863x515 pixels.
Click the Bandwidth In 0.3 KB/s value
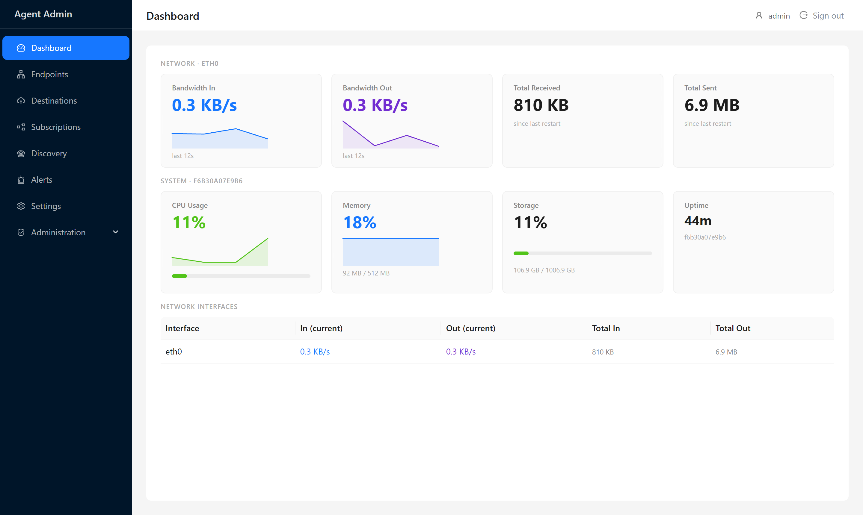click(x=204, y=105)
